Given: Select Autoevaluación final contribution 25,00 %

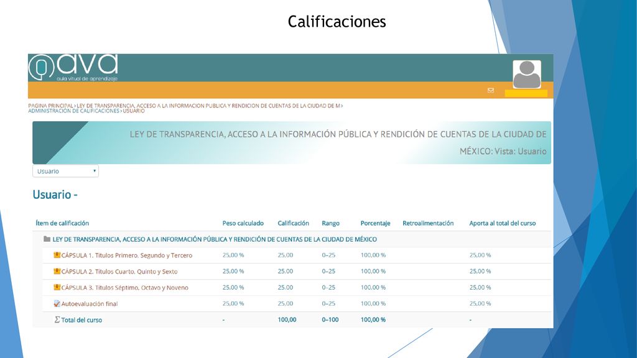Looking at the screenshot, I should point(480,303).
